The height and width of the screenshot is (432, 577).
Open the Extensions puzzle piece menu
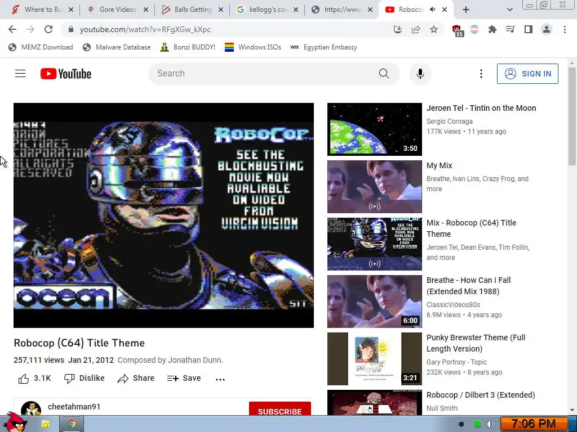492,29
